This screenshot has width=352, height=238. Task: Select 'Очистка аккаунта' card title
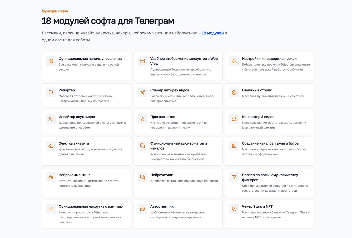click(74, 143)
